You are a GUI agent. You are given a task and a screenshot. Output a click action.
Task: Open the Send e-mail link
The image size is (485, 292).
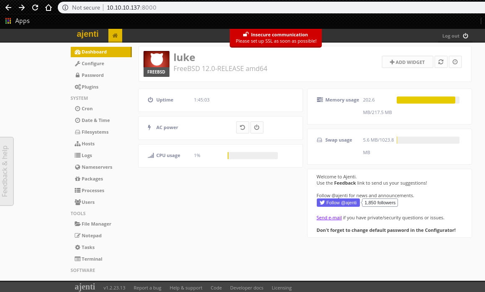pyautogui.click(x=329, y=218)
